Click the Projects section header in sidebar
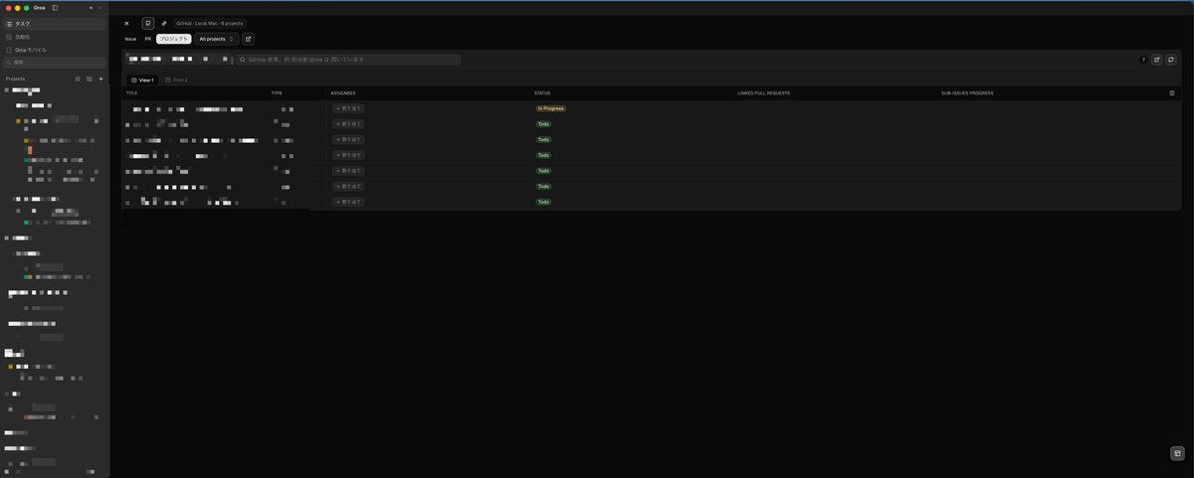 [16, 79]
